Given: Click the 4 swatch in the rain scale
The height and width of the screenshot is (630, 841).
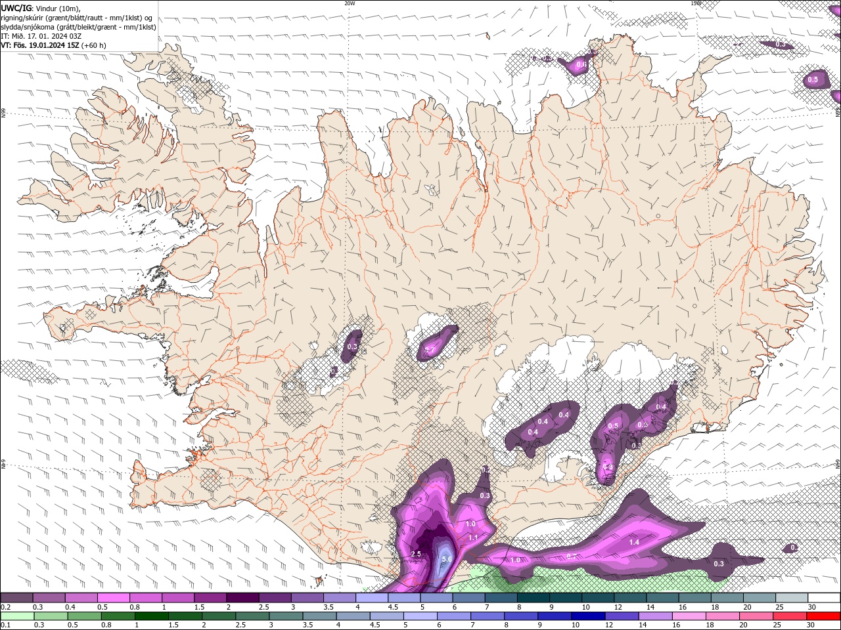Looking at the screenshot, I should coord(353,616).
